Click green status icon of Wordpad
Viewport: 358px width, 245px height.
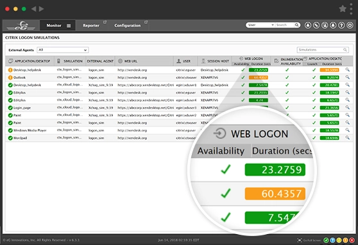click(x=10, y=138)
